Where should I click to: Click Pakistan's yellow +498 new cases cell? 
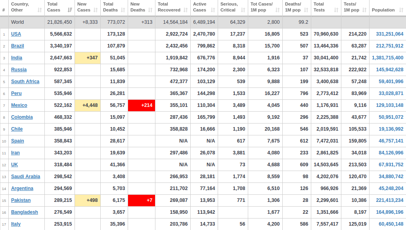88,201
